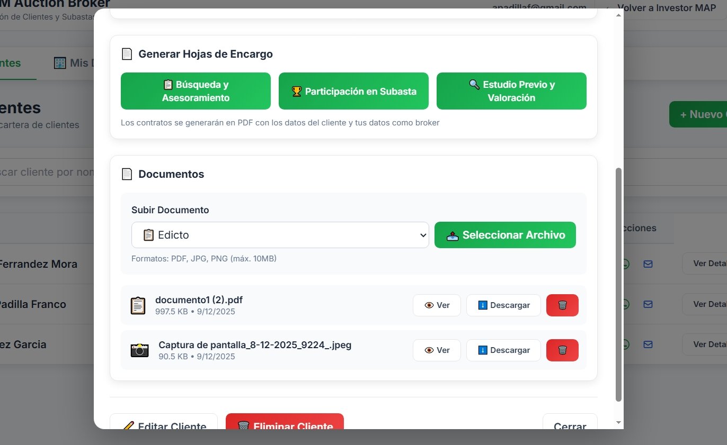This screenshot has height=445, width=727.
Task: Preview Captura de pantalla using Ver
Action: [437, 350]
